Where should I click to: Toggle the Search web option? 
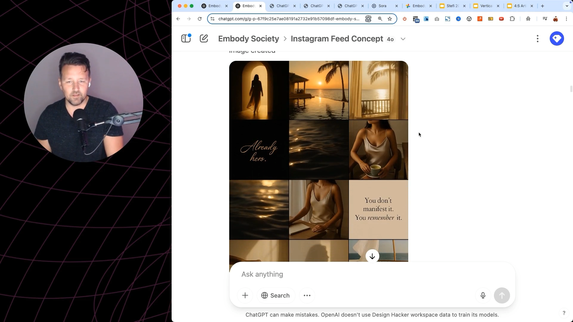click(x=275, y=295)
